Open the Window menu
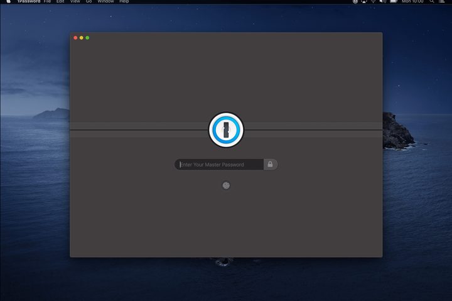The height and width of the screenshot is (301, 452). pyautogui.click(x=105, y=1)
